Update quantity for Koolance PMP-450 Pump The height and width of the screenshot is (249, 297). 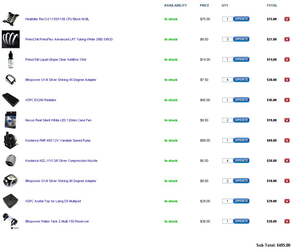click(x=241, y=140)
